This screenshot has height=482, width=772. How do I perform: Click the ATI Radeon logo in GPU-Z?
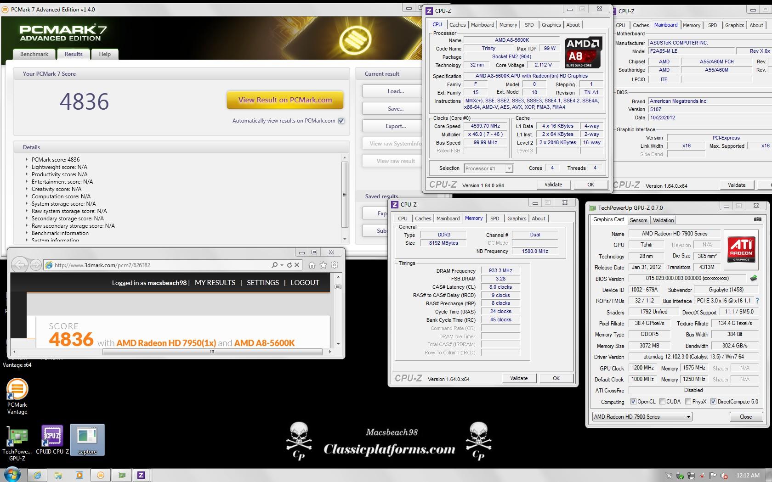pyautogui.click(x=741, y=249)
